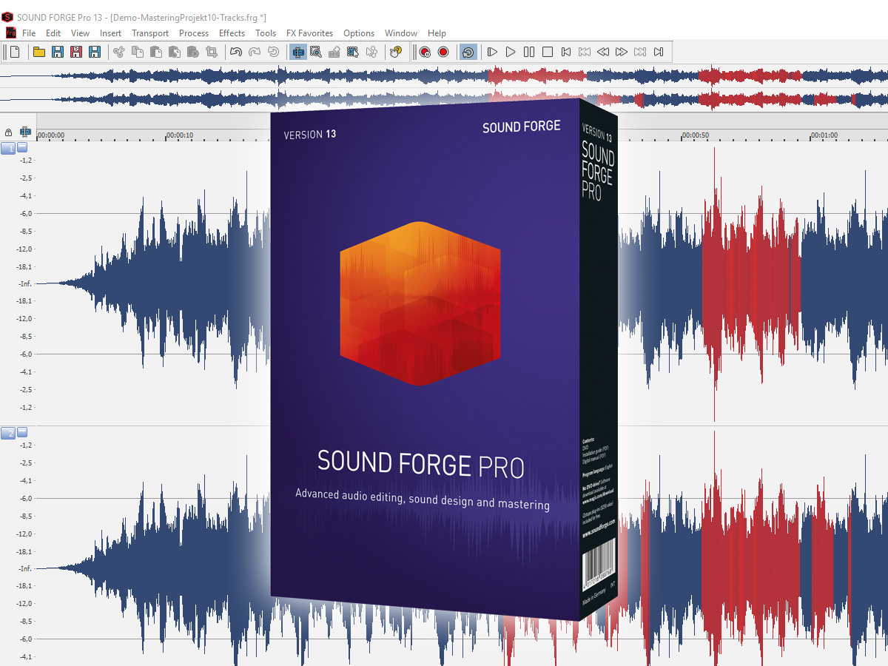Minimize track 1 using its collapse button
Viewport: 888px width, 666px height.
pyautogui.click(x=23, y=148)
